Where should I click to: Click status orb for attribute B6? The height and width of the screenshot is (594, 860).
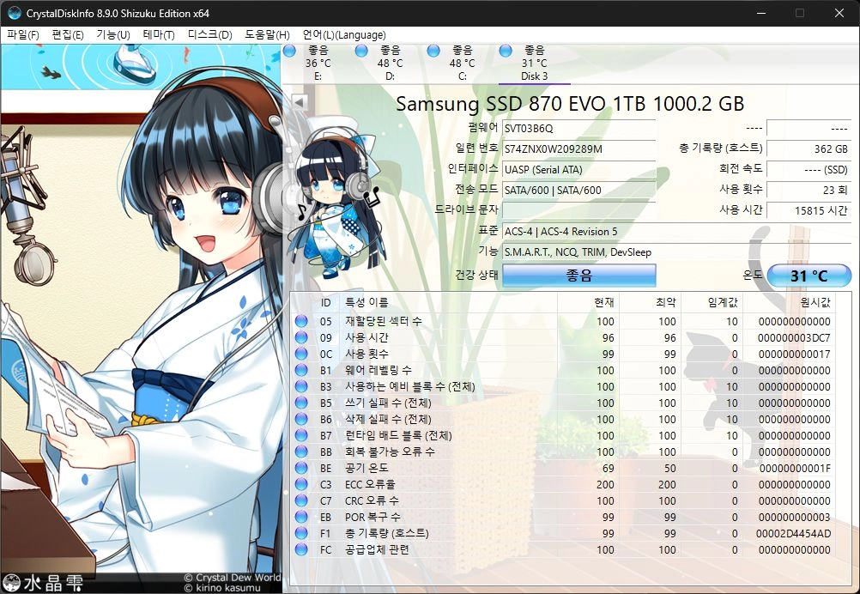tap(301, 419)
